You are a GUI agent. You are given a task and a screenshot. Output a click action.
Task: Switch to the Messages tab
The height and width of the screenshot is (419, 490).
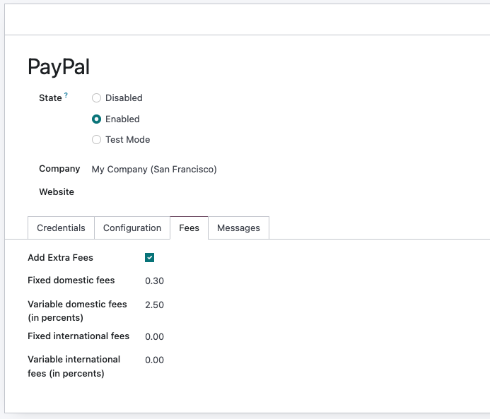pos(238,228)
